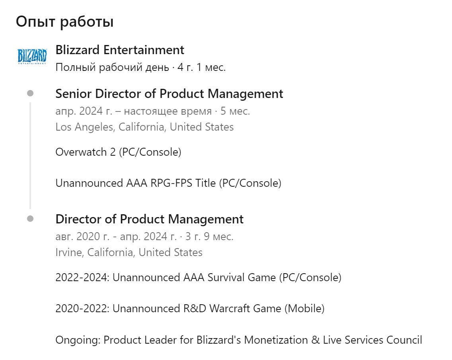The height and width of the screenshot is (360, 452).
Task: Click the Опыт работы section heading
Action: [64, 22]
